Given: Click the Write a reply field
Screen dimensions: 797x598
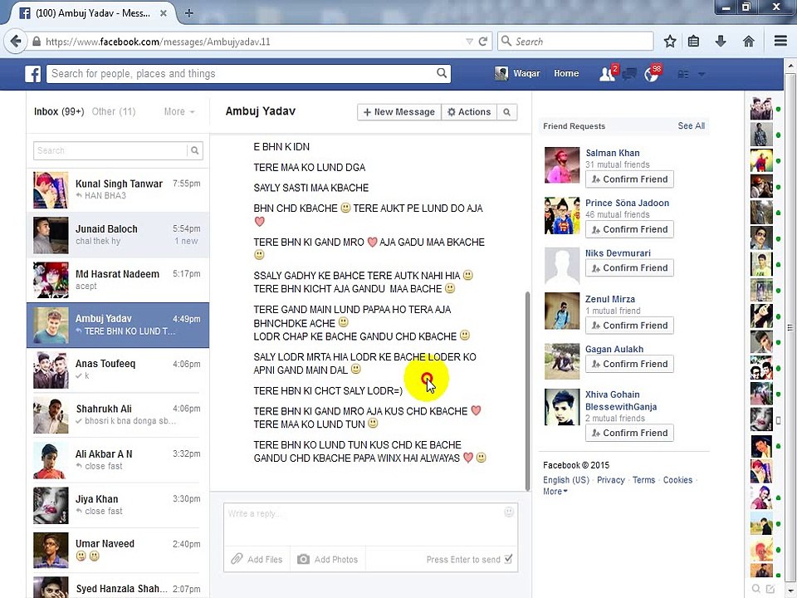Looking at the screenshot, I should (370, 525).
